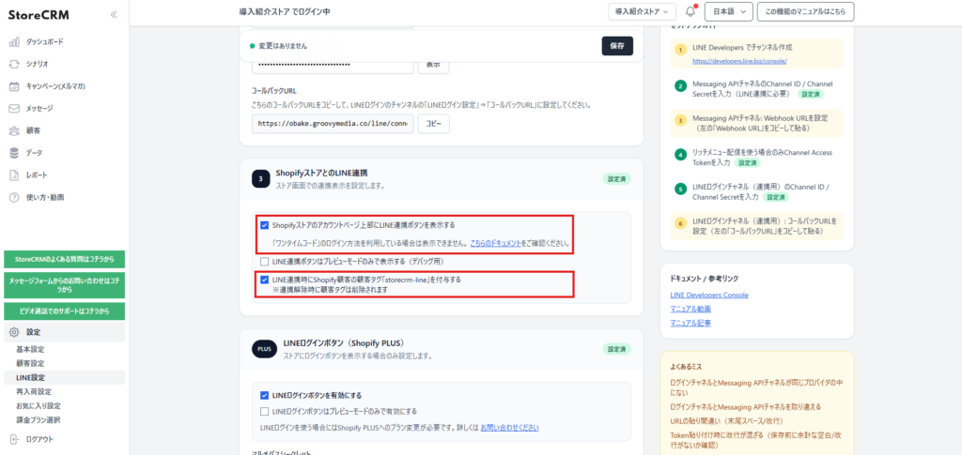Click the Campaign mail envelope icon
This screenshot has width=962, height=455.
point(14,86)
